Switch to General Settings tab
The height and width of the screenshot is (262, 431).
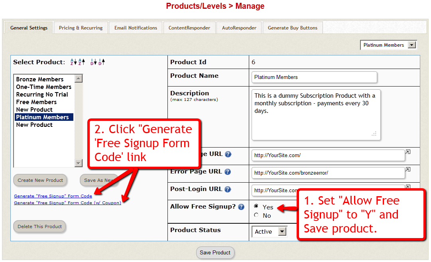click(x=29, y=28)
